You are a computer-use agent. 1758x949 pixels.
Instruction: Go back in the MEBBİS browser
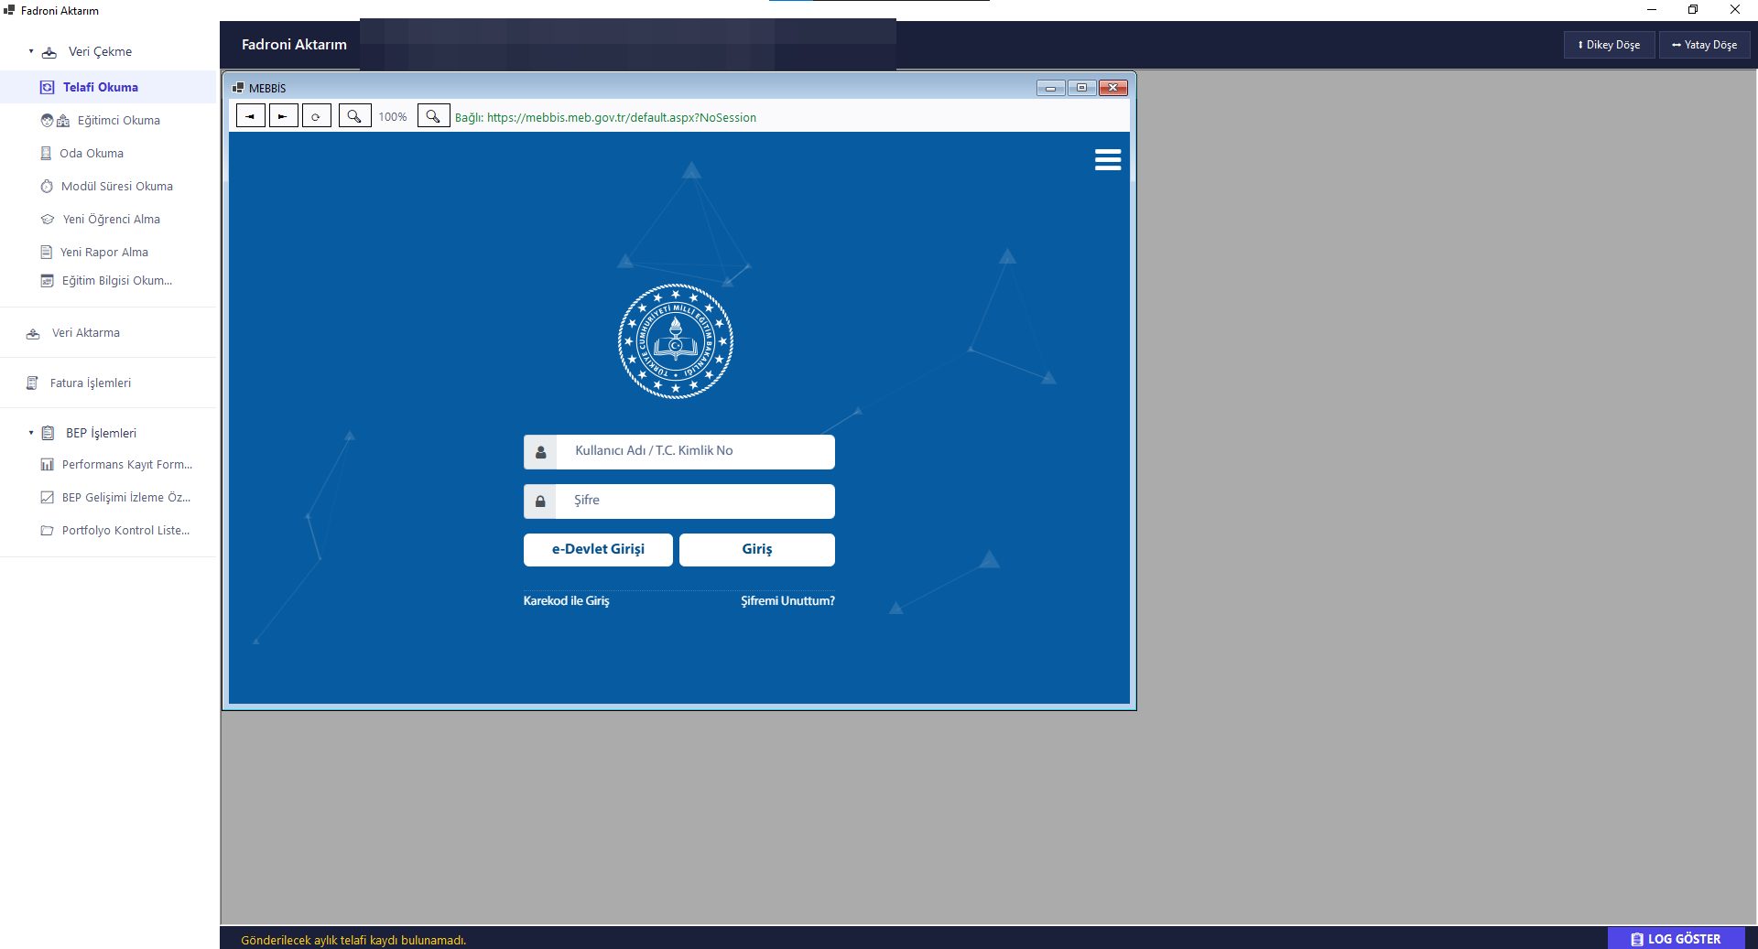click(x=251, y=116)
